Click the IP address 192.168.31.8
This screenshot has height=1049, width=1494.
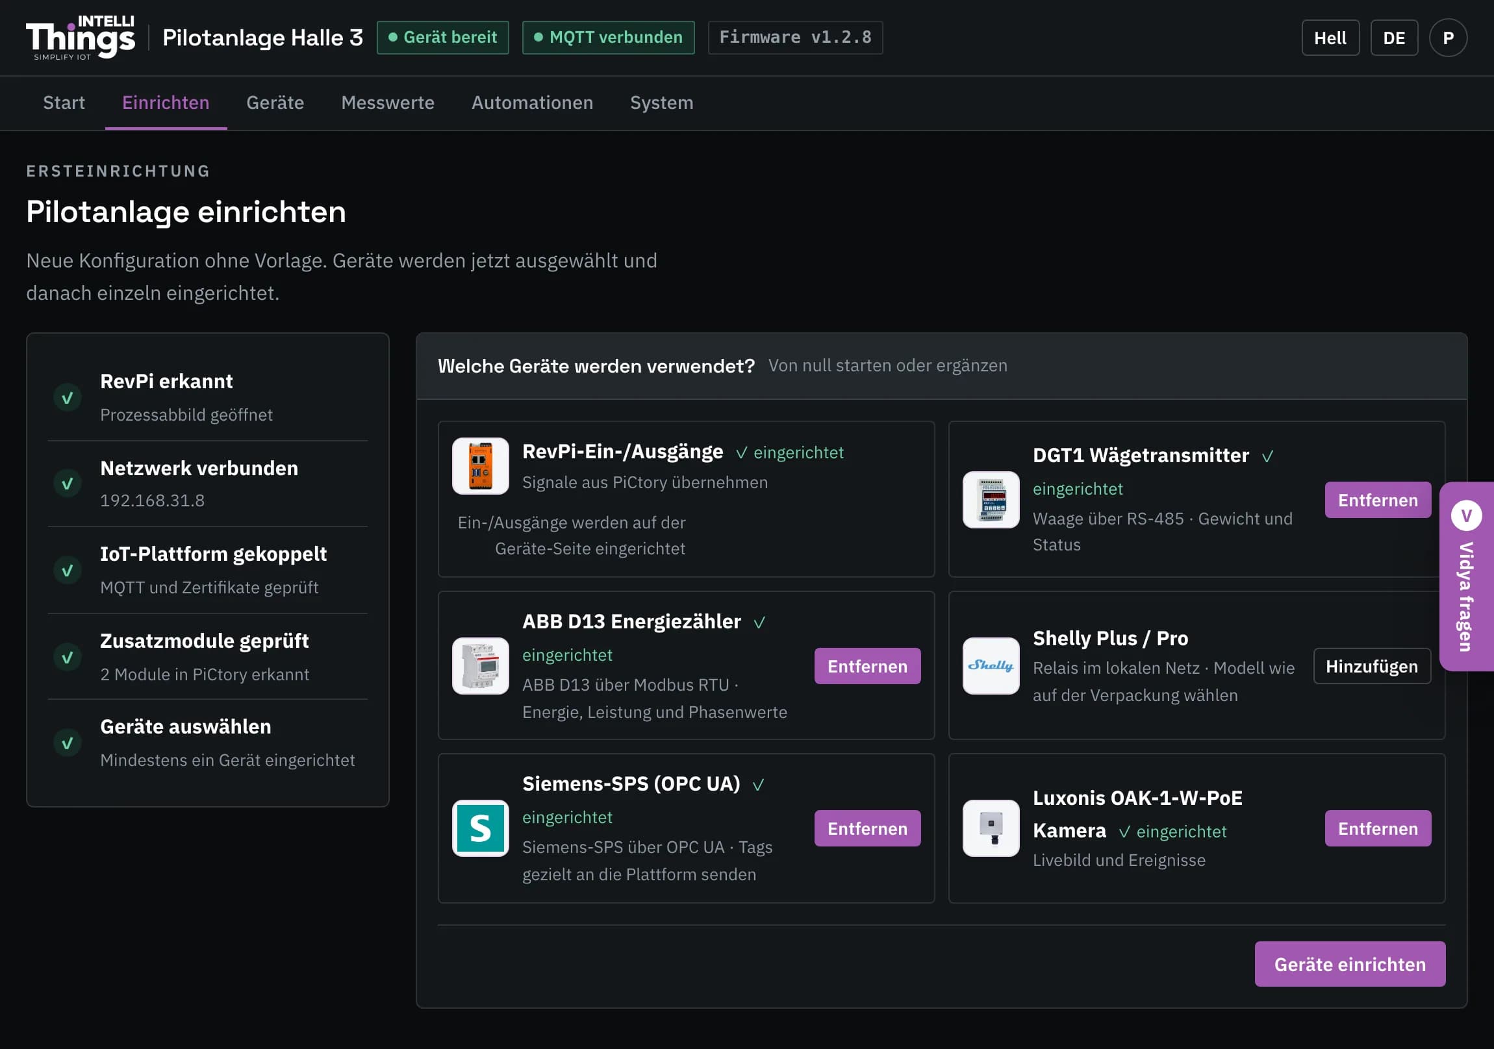coord(152,500)
